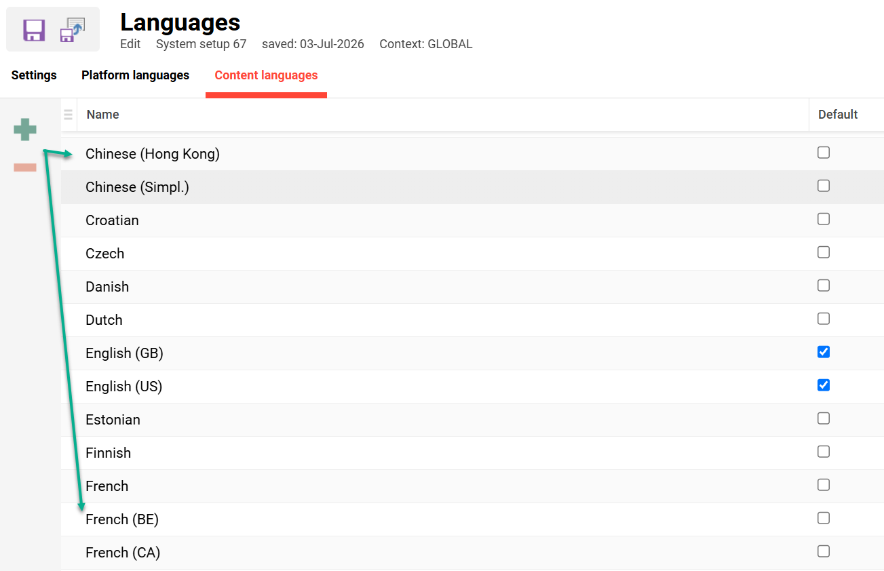This screenshot has height=571, width=884.
Task: Add a language with the green plus
Action: coord(25,130)
